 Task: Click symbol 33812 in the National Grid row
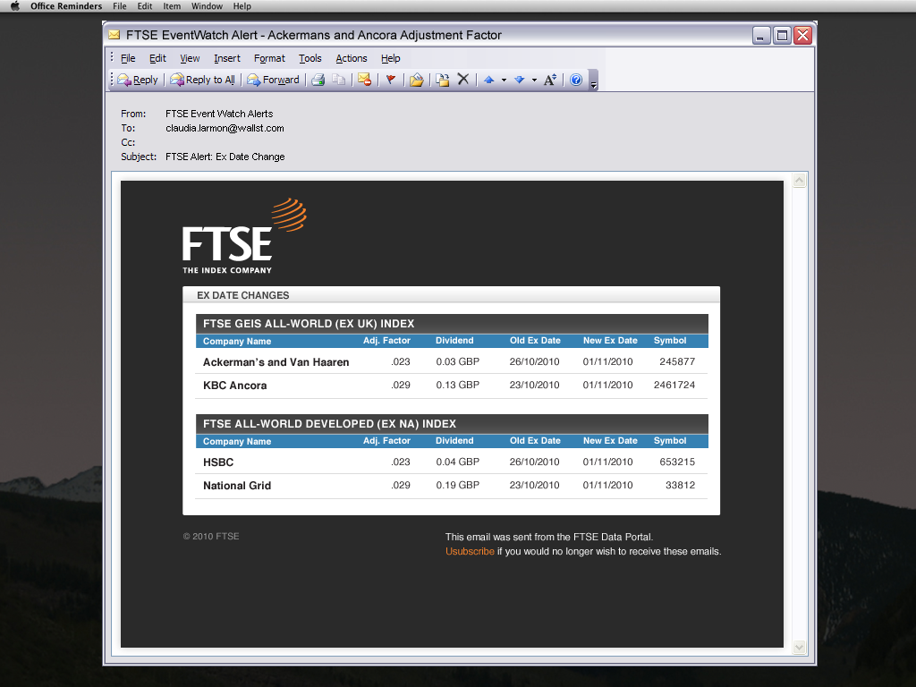coord(680,485)
